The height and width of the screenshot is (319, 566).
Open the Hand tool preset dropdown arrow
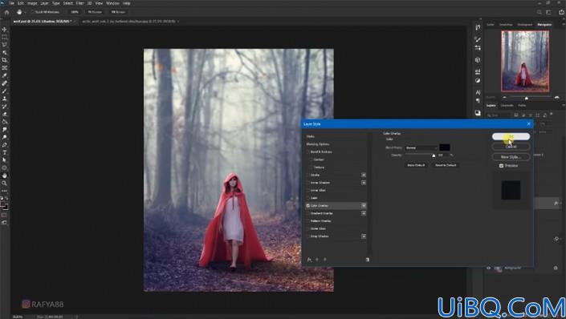click(x=25, y=12)
